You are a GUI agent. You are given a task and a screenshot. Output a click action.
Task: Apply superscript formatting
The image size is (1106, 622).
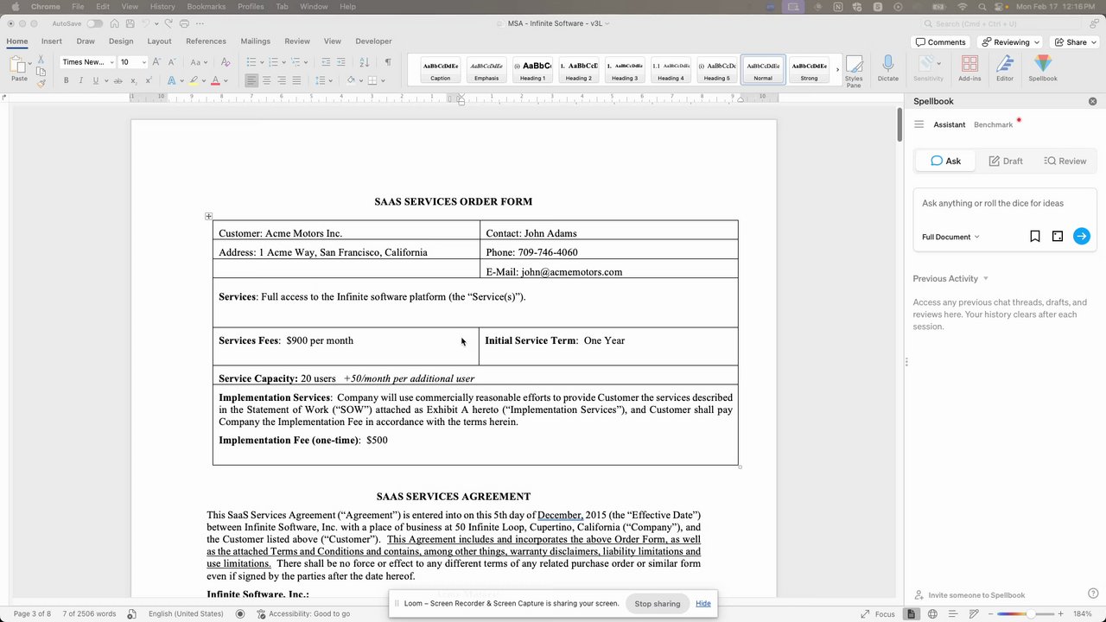click(x=149, y=80)
